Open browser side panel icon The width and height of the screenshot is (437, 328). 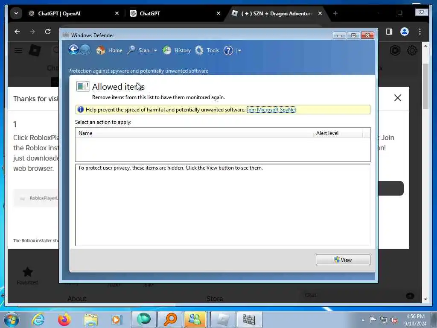click(x=389, y=32)
